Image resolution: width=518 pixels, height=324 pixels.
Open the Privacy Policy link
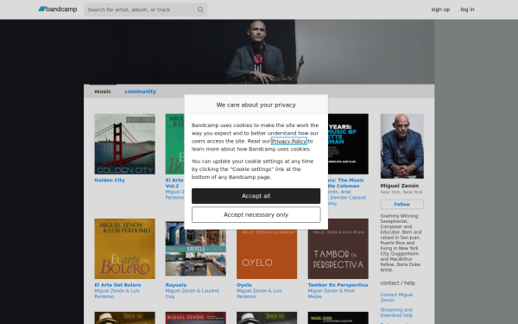point(288,141)
